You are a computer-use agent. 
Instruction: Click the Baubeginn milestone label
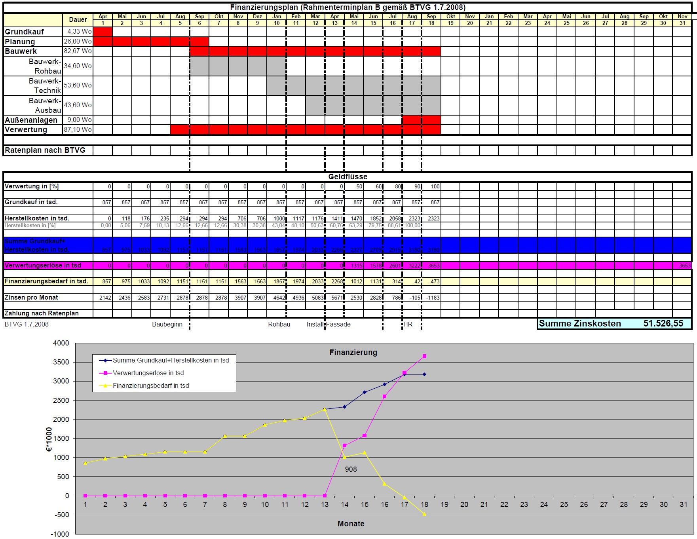point(167,325)
